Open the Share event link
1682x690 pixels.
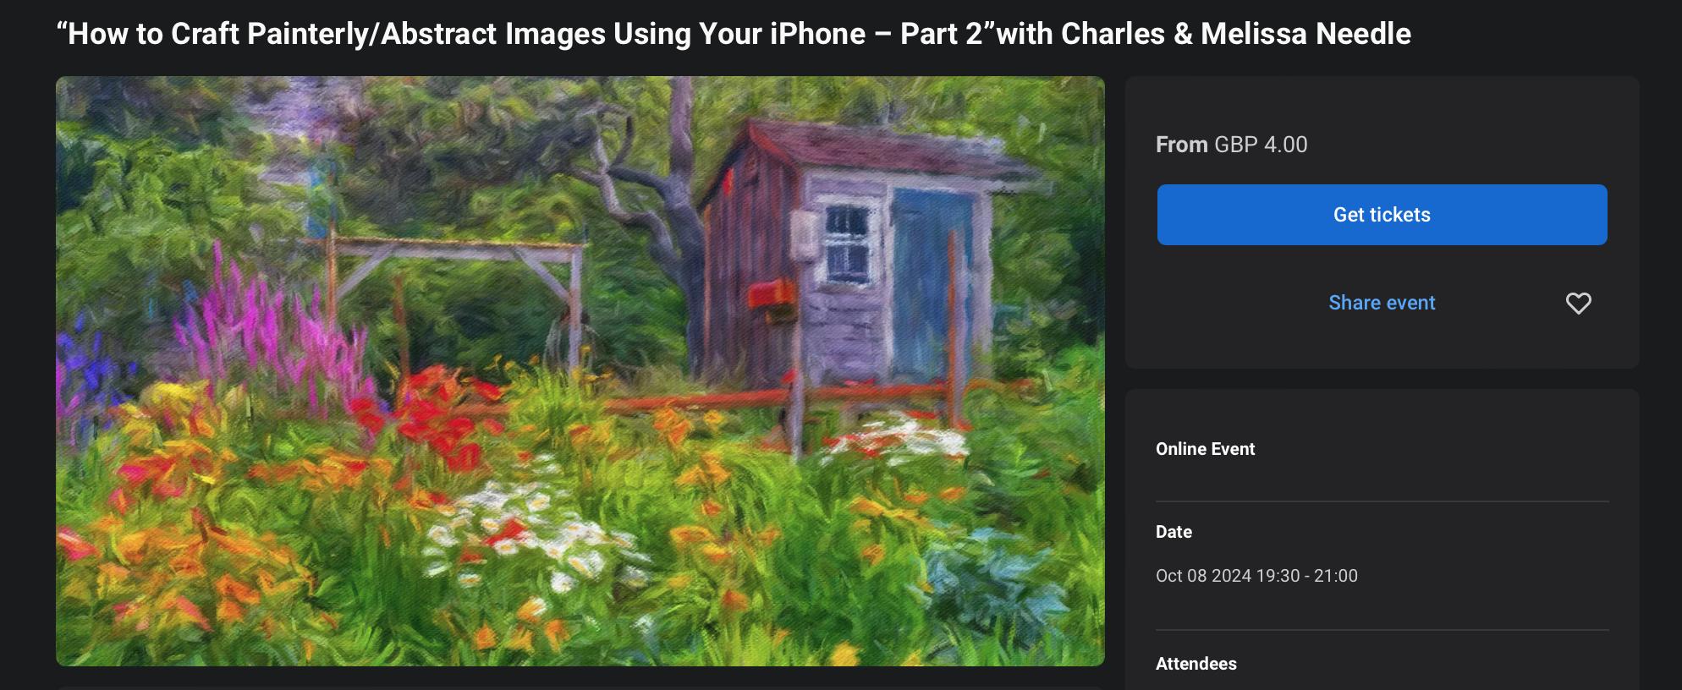(1382, 303)
